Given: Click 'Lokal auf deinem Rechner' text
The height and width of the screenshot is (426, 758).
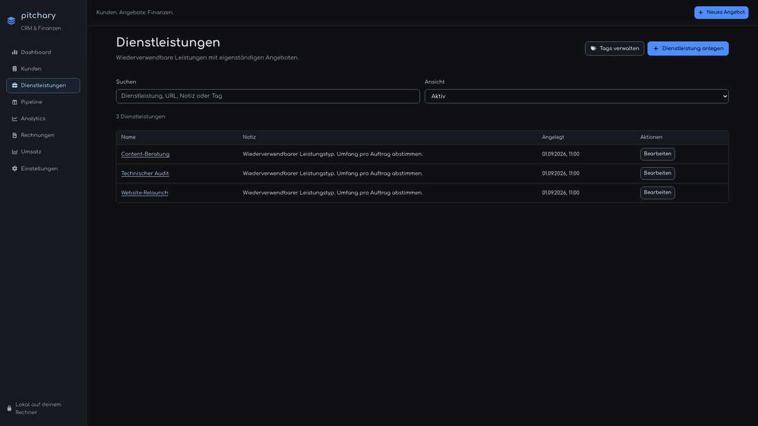Looking at the screenshot, I should 39,408.
